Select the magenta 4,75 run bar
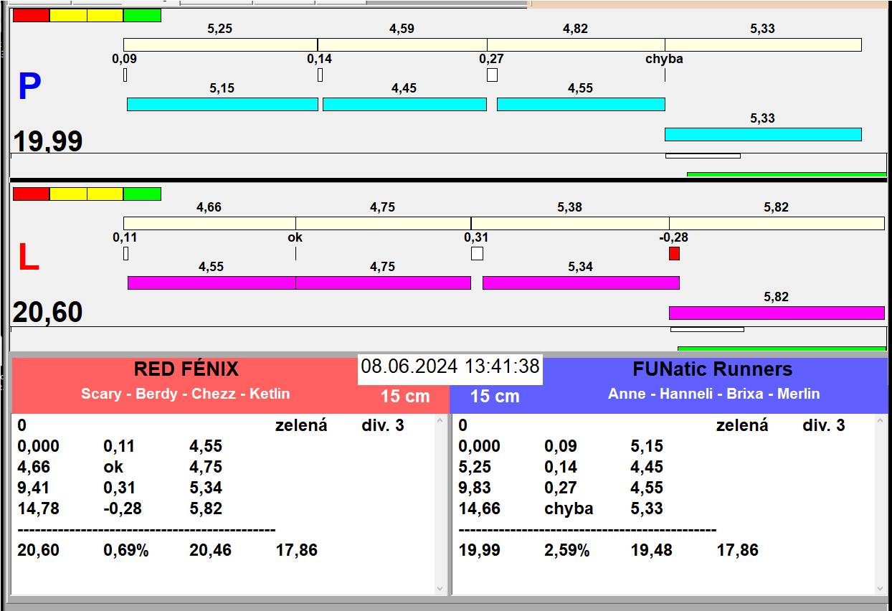 click(383, 283)
